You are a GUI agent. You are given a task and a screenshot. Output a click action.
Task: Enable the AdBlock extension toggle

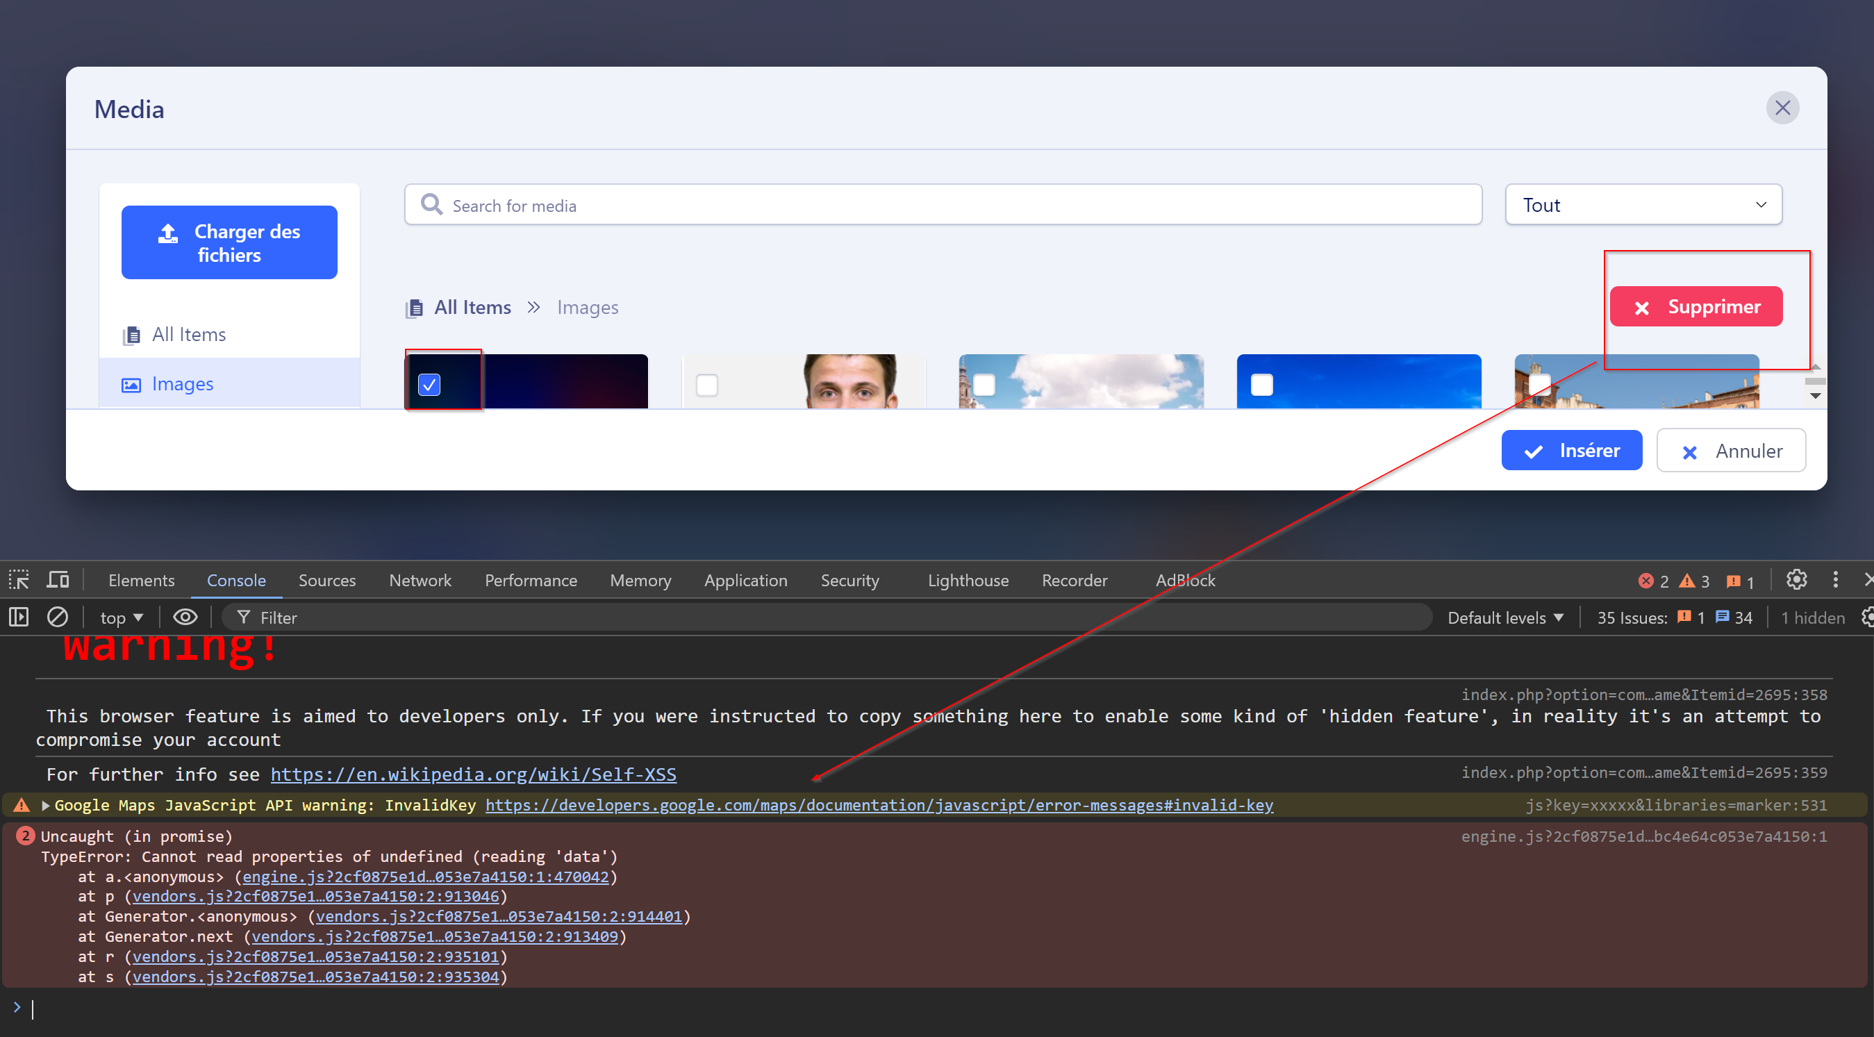point(1184,581)
